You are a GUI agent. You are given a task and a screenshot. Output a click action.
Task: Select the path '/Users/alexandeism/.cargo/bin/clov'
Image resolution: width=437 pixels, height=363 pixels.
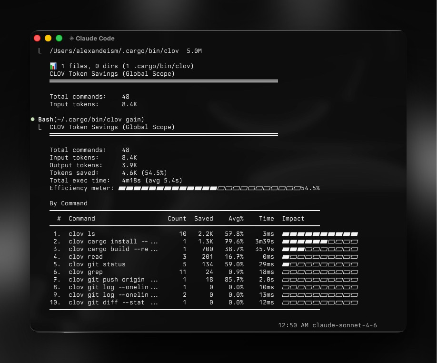(x=114, y=51)
